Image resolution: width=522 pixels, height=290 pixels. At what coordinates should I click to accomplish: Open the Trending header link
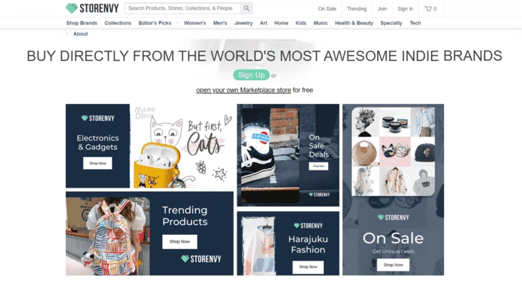(357, 9)
